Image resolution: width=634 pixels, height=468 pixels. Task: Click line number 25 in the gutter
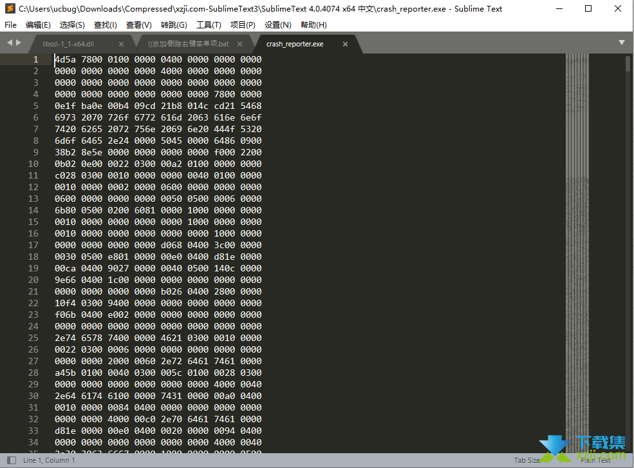(33, 338)
